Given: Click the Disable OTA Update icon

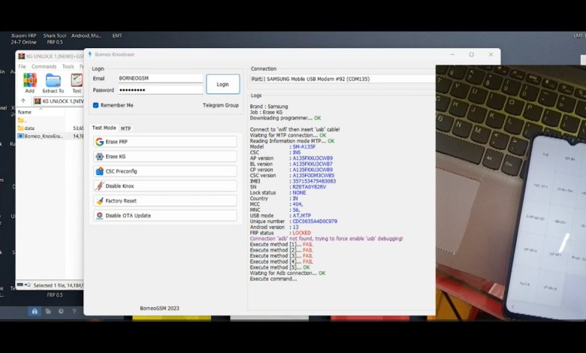Looking at the screenshot, I should pyautogui.click(x=100, y=216).
